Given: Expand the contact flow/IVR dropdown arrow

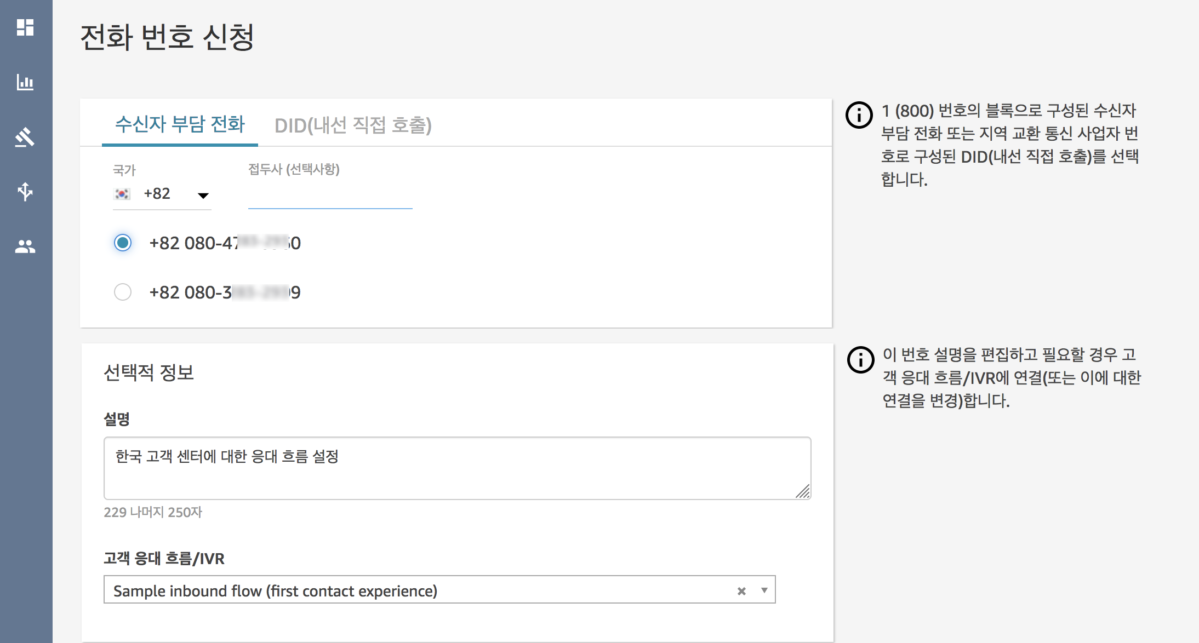Looking at the screenshot, I should tap(764, 590).
